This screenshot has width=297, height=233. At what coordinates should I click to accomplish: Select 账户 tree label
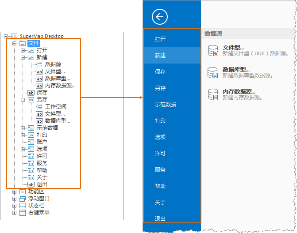pyautogui.click(x=42, y=142)
